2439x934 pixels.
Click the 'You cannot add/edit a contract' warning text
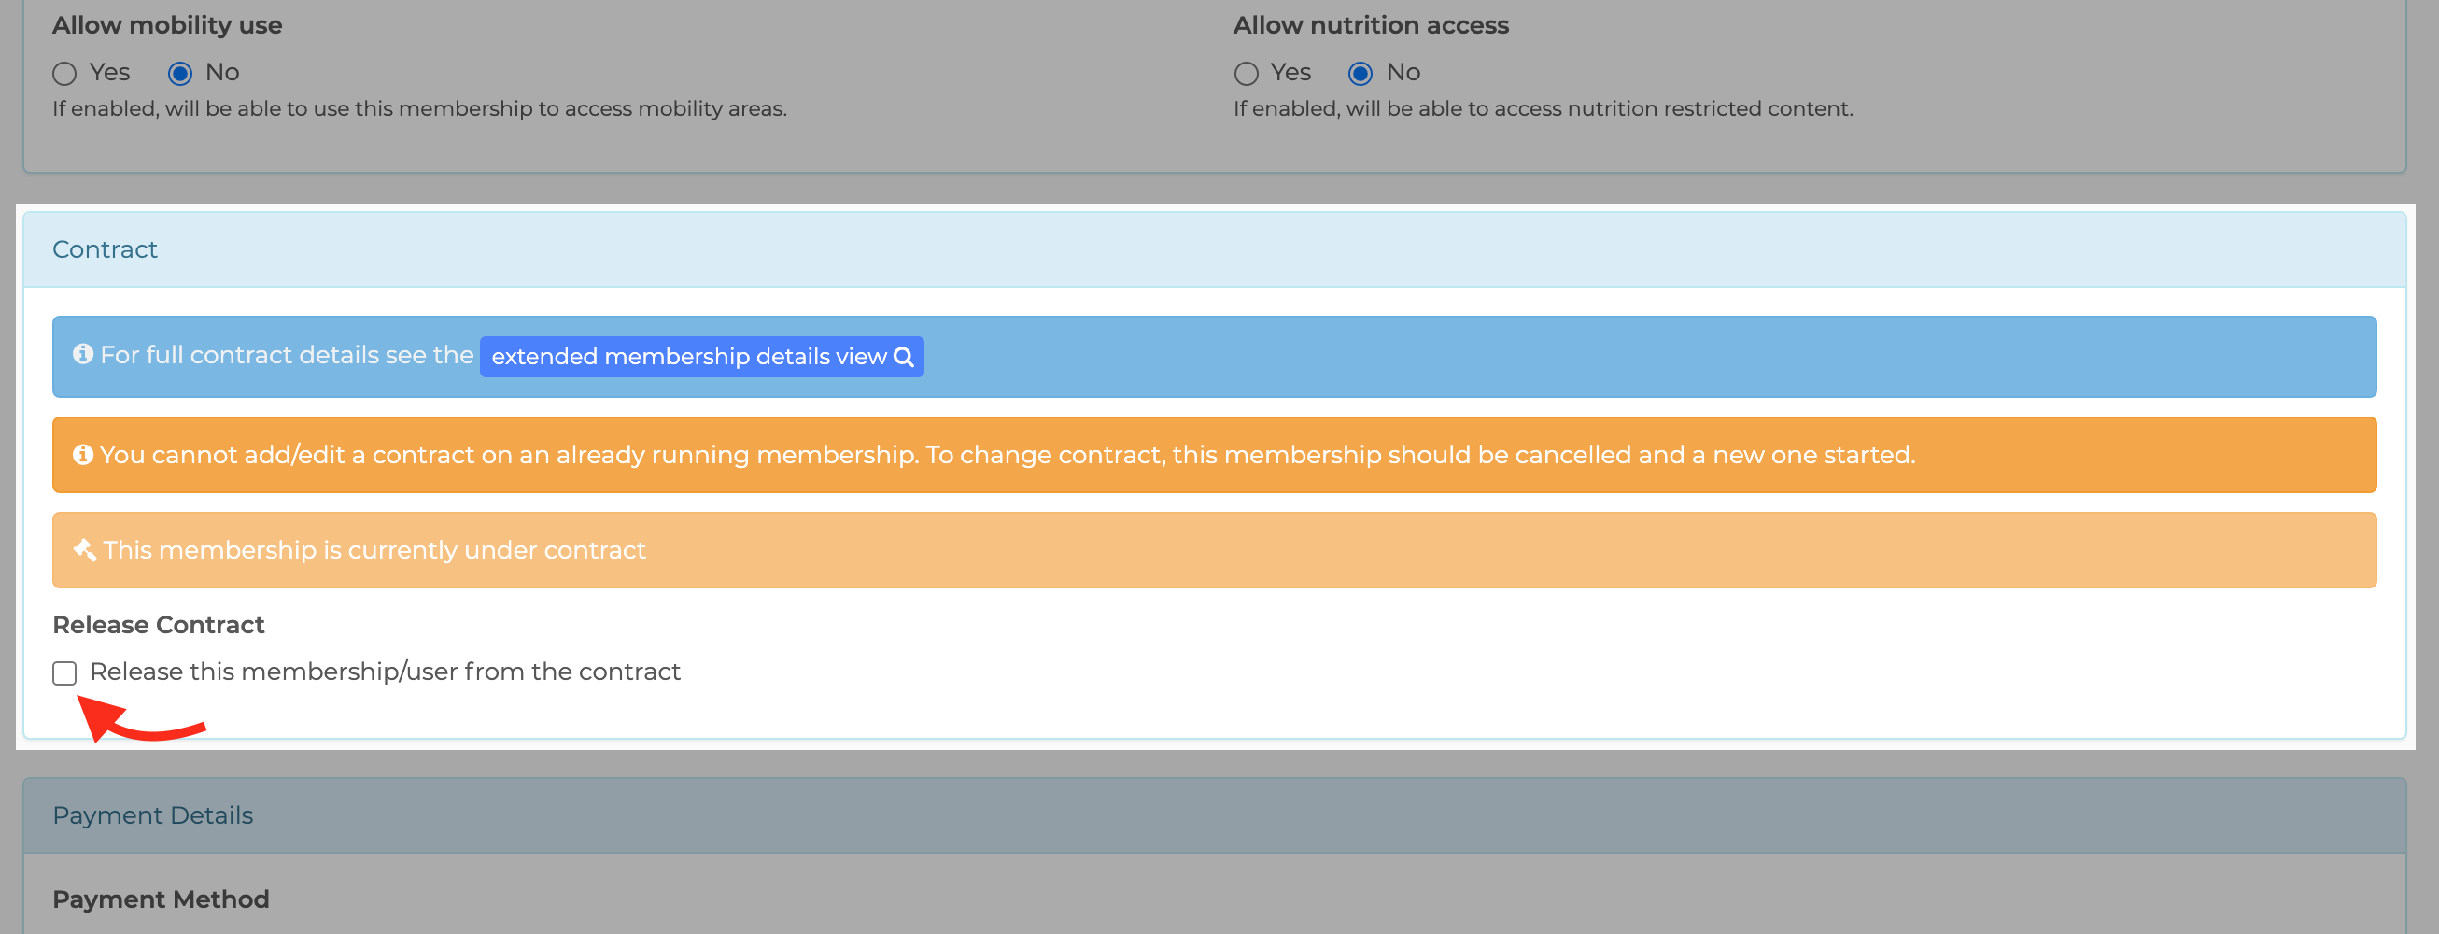coord(1008,455)
